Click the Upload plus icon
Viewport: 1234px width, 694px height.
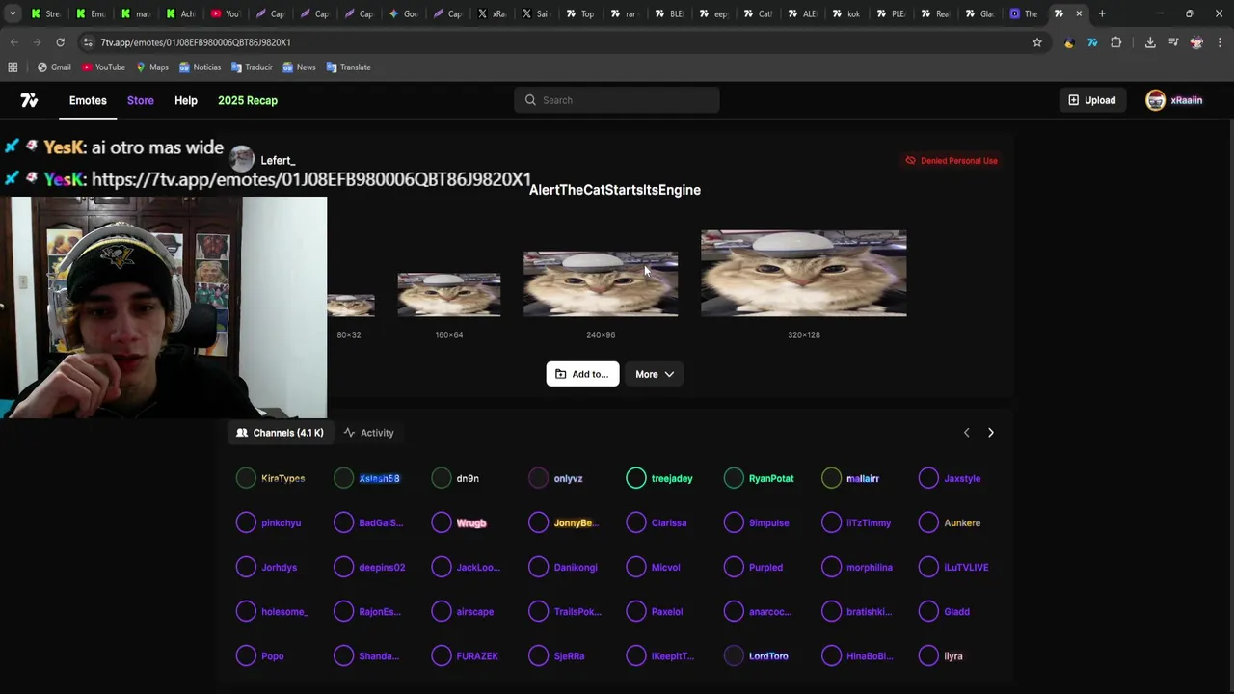click(x=1073, y=100)
